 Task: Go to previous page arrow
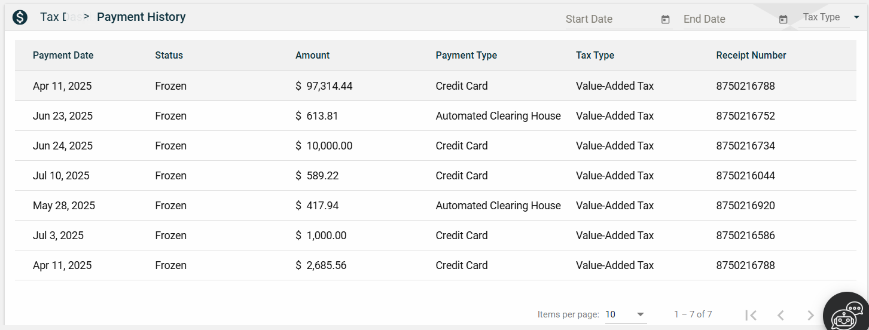tap(780, 315)
